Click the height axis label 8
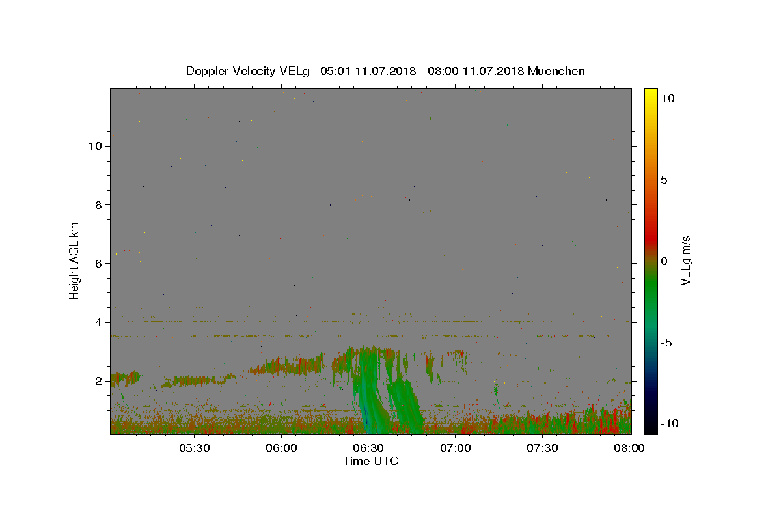 (x=98, y=204)
